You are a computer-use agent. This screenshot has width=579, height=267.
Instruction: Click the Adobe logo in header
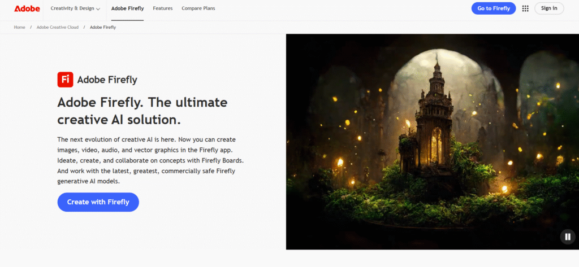click(27, 8)
